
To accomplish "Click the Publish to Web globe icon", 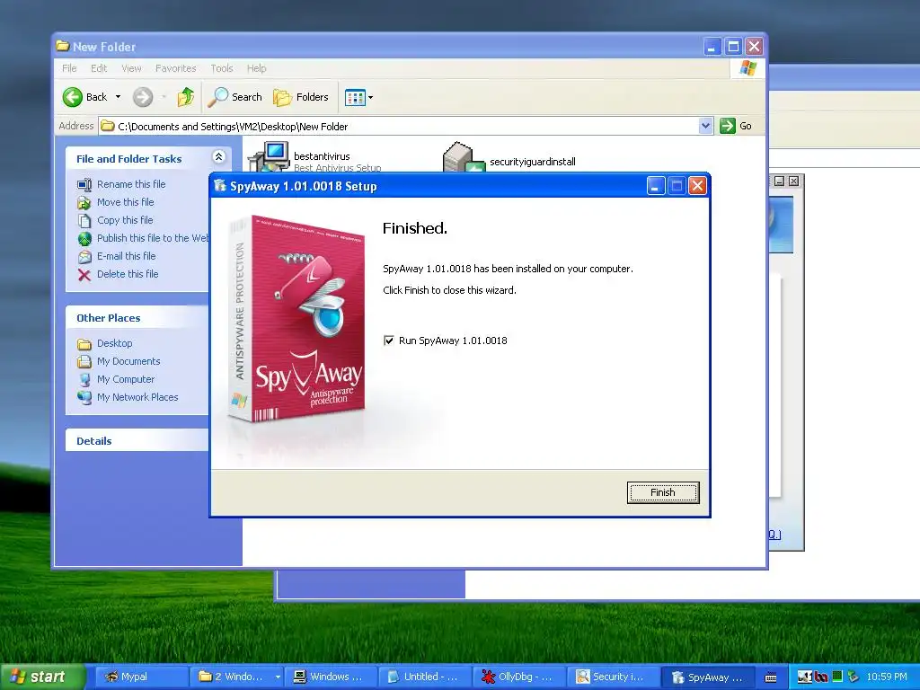I will click(84, 239).
